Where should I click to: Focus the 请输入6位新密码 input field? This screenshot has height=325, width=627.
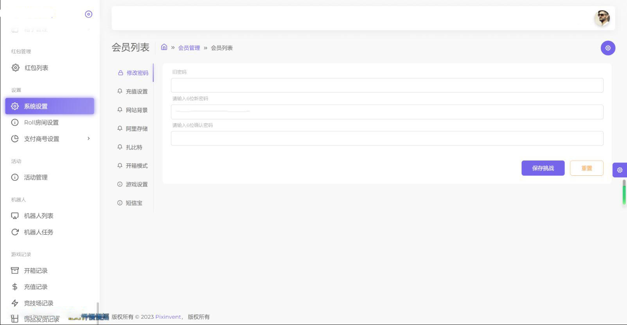[x=387, y=112]
